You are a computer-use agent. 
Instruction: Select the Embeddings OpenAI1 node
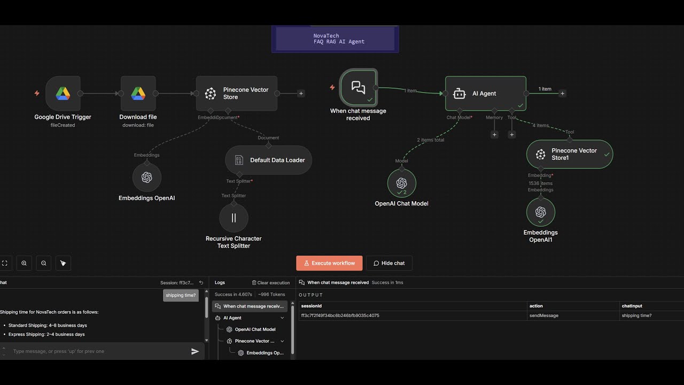pos(540,212)
